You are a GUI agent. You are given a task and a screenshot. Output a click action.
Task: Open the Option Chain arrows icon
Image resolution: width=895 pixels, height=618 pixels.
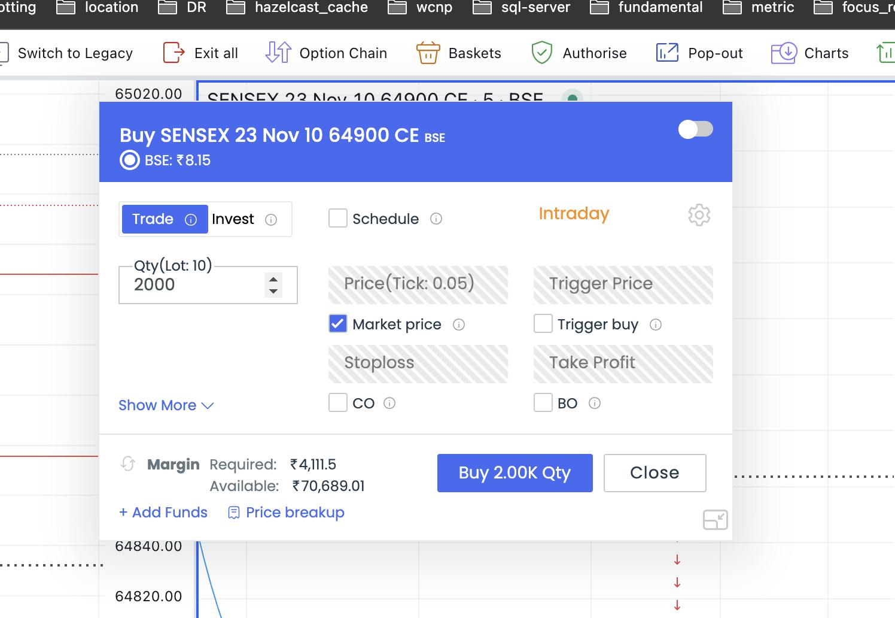[x=278, y=53]
